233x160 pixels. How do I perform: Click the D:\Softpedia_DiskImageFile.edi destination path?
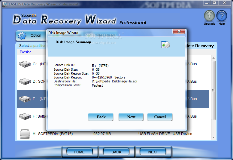tap(114, 82)
